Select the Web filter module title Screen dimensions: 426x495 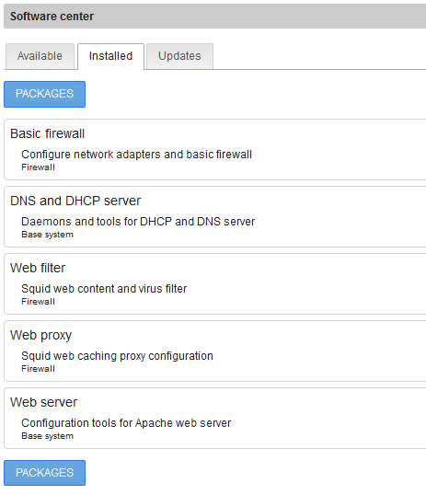[38, 268]
